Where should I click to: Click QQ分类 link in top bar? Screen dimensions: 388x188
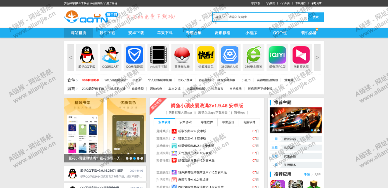(x=285, y=3)
